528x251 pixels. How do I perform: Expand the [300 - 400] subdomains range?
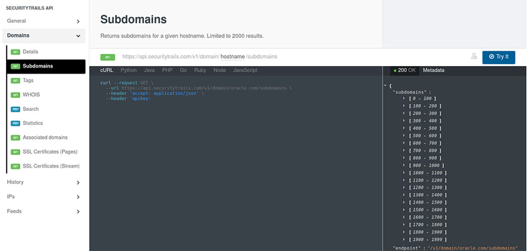(404, 121)
